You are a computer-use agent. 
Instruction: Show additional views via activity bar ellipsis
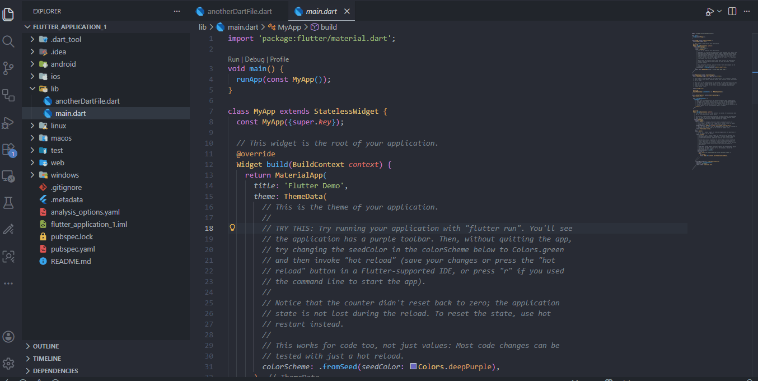[8, 284]
